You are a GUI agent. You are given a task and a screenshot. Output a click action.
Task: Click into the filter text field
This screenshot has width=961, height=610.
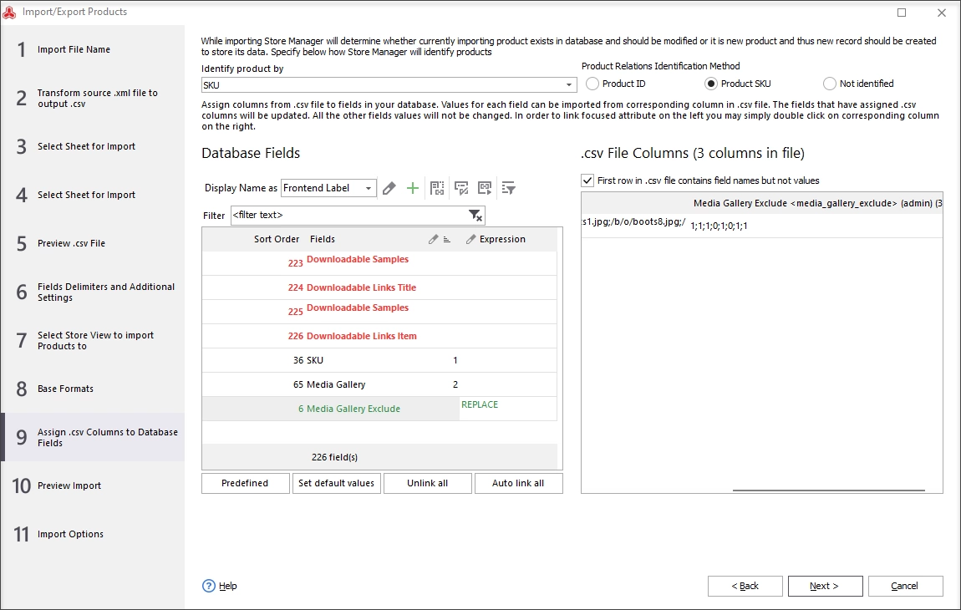click(349, 216)
